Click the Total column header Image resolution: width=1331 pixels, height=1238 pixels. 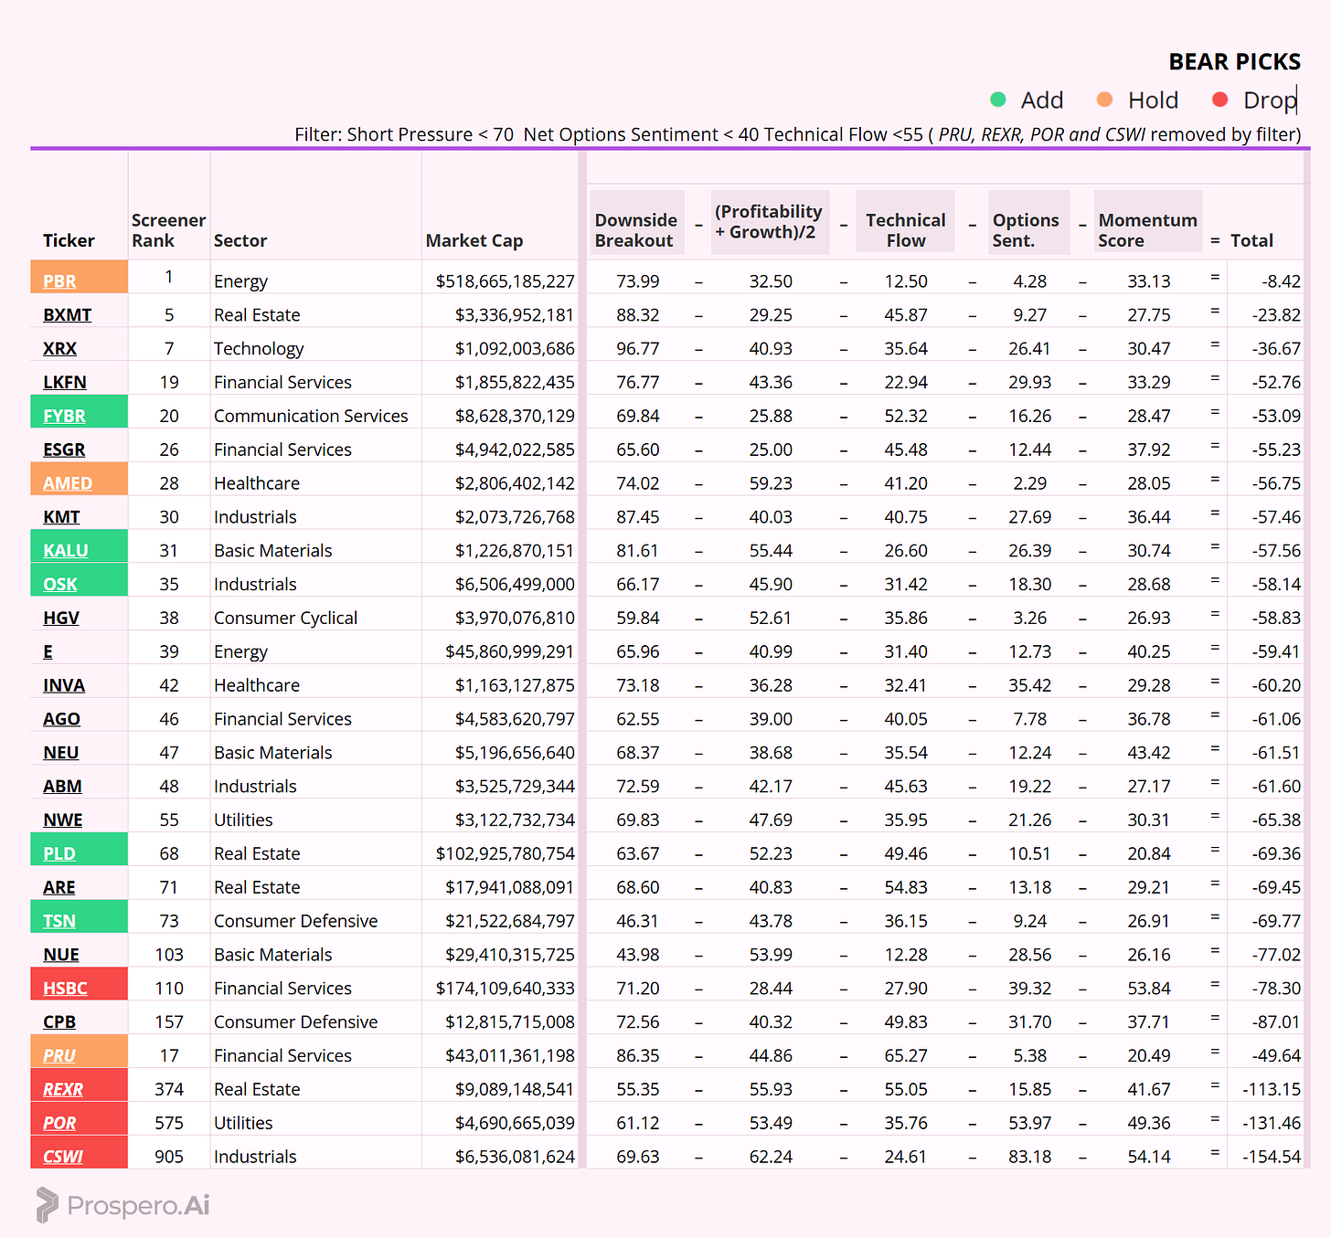pyautogui.click(x=1251, y=241)
